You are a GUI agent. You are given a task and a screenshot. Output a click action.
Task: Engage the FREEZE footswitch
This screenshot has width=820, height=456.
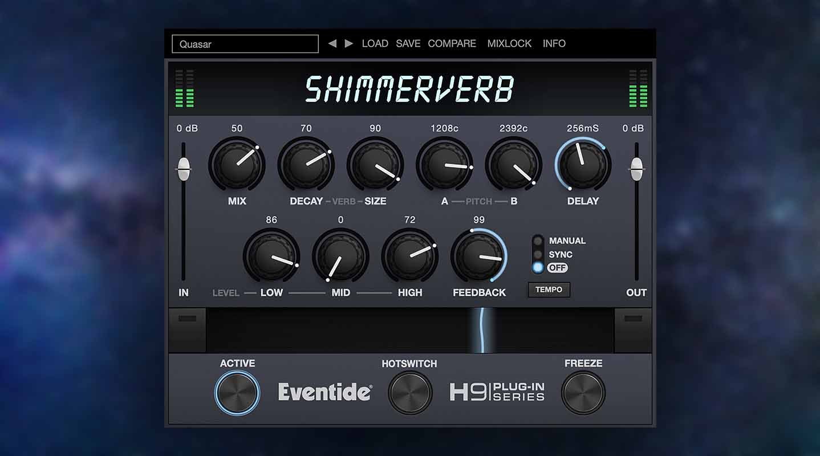(583, 392)
